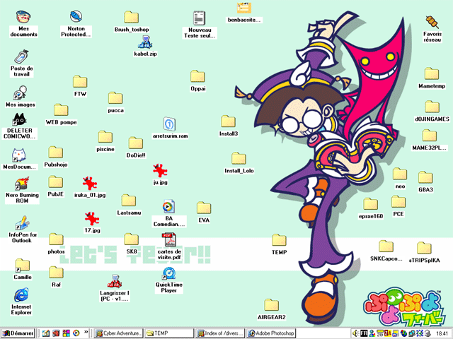This screenshot has height=339, width=453.
Task: Open the MAME32PL folder
Action: [430, 136]
